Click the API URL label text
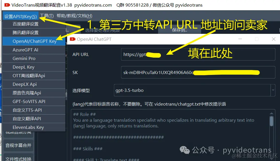The image size is (280, 161). [81, 55]
